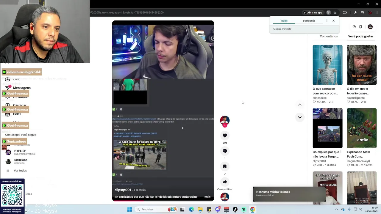
Task: Click the main video player
Action: [x=163, y=111]
